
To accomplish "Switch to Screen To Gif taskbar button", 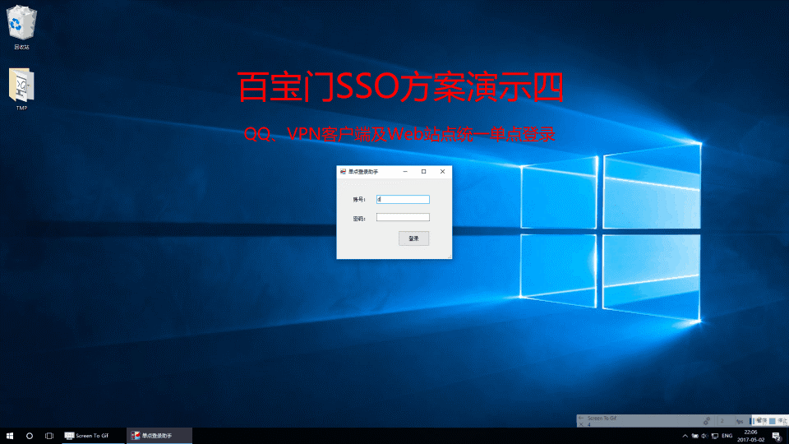I will coord(93,436).
